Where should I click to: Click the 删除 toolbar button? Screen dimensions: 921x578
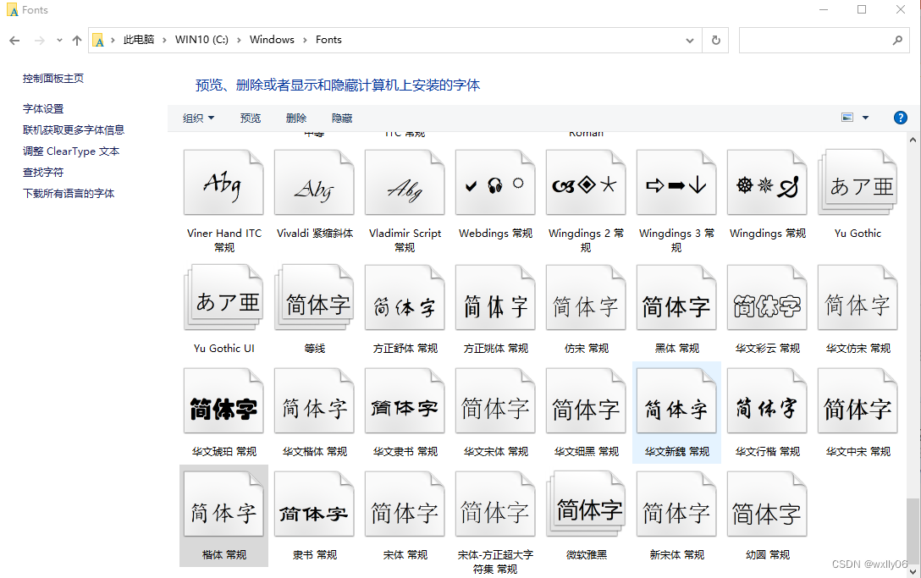tap(296, 118)
